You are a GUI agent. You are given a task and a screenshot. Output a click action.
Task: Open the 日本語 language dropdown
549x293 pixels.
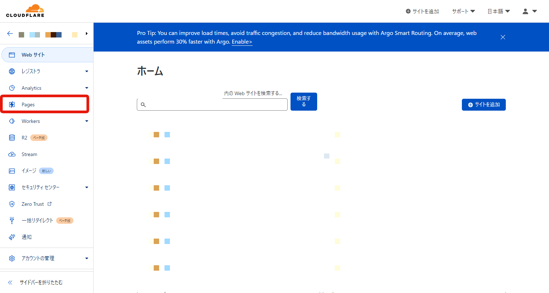point(498,11)
